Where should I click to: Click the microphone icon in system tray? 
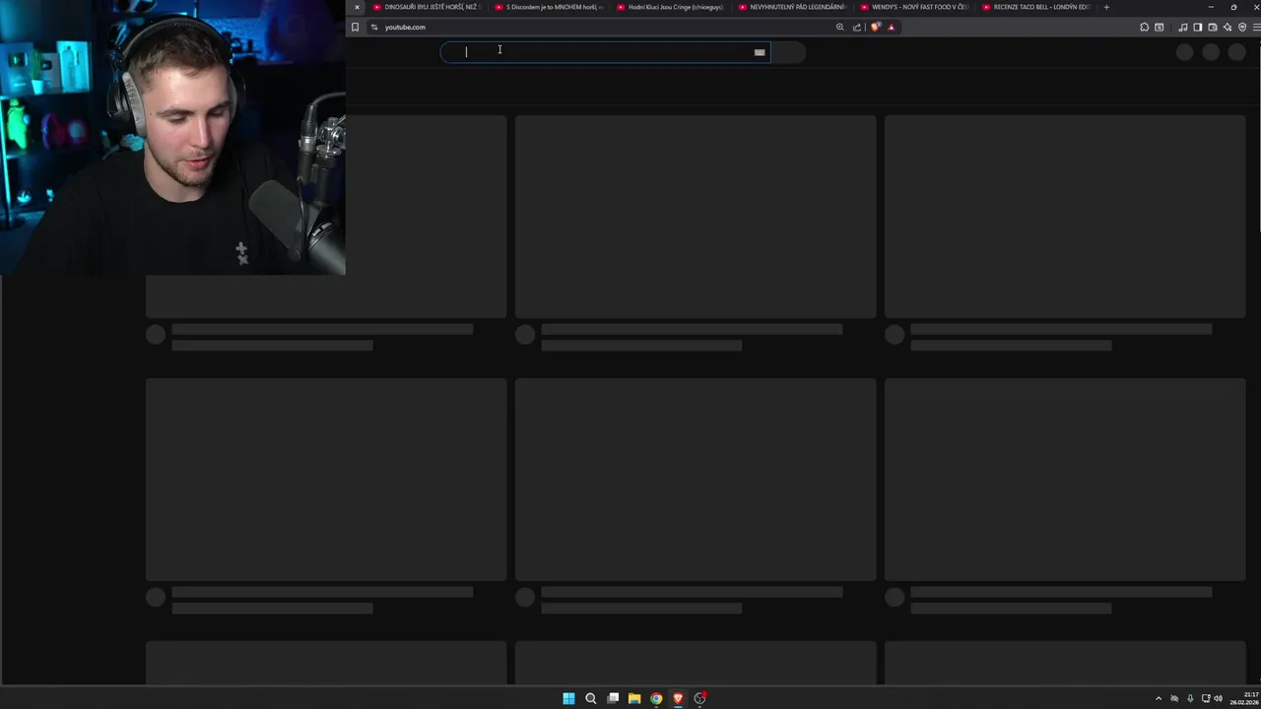coord(1190,698)
